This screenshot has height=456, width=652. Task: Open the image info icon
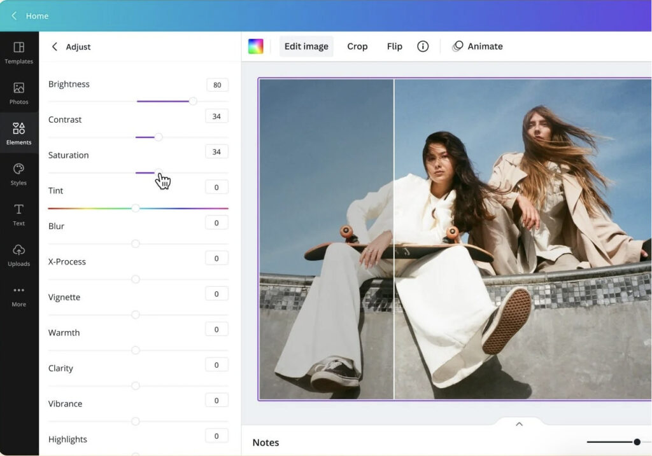(x=423, y=46)
